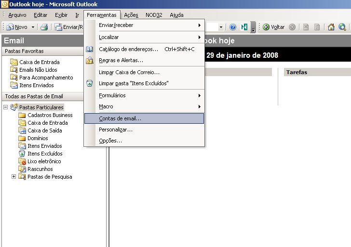Click the rules and alerts icon in menu
Screen dimensions: 351x247
click(90, 60)
